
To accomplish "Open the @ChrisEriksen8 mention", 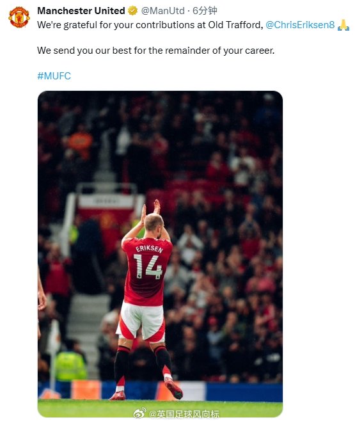I will point(300,25).
